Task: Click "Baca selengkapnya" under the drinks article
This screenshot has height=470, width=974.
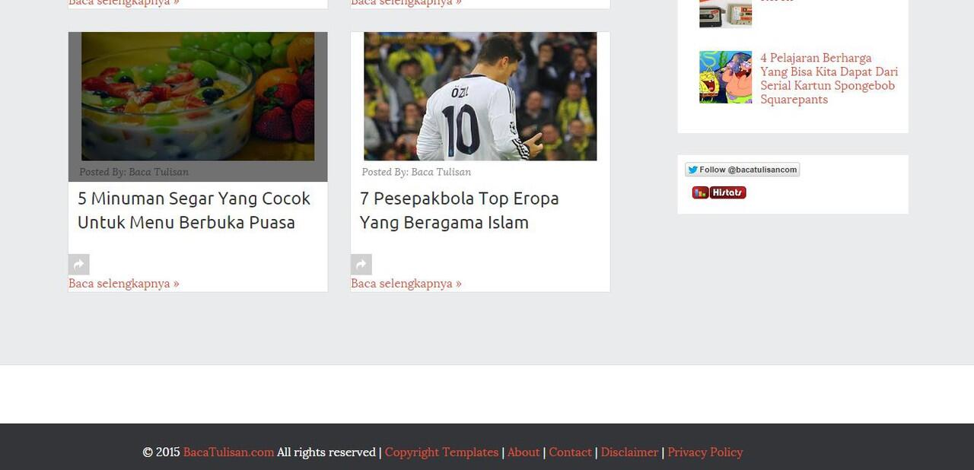Action: coord(124,283)
